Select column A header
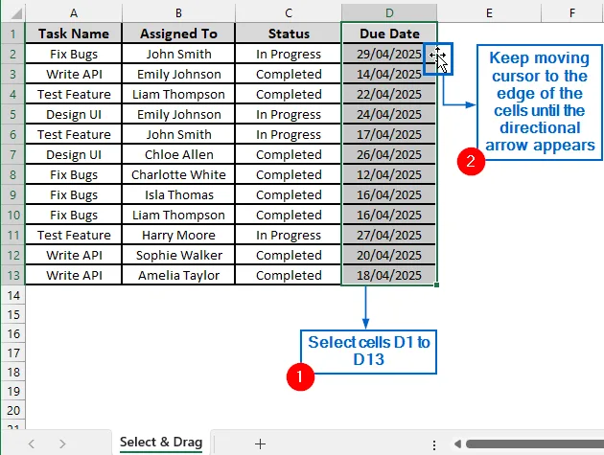 (74, 13)
